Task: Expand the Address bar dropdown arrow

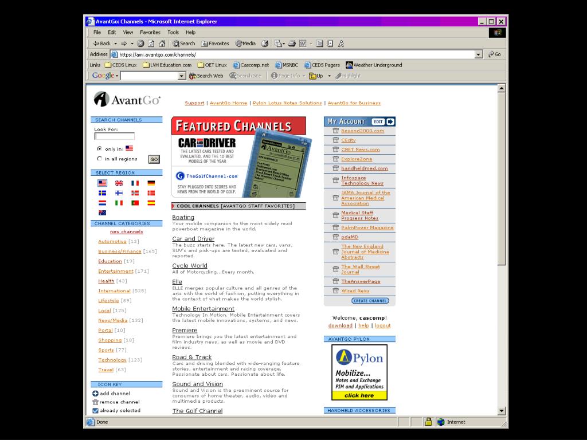Action: click(x=479, y=54)
